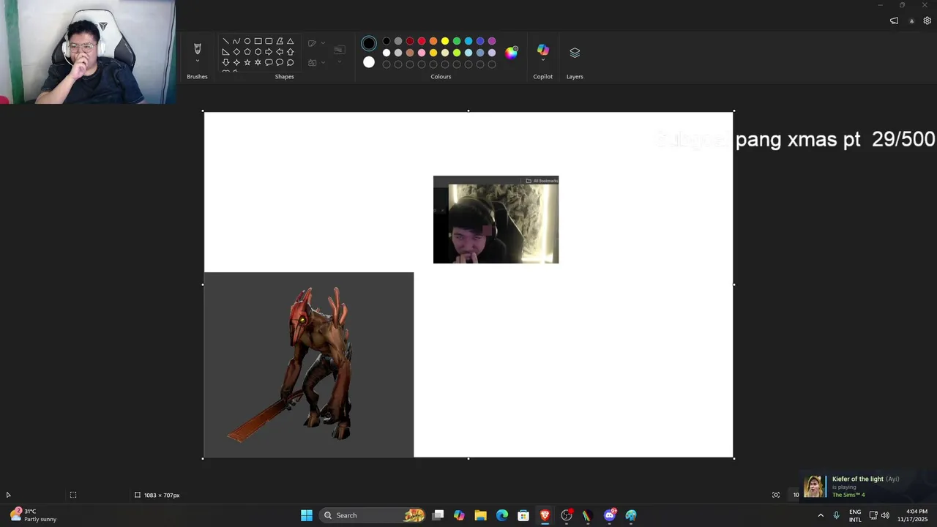Open the volume control in tray
This screenshot has width=937, height=527.
tap(885, 515)
